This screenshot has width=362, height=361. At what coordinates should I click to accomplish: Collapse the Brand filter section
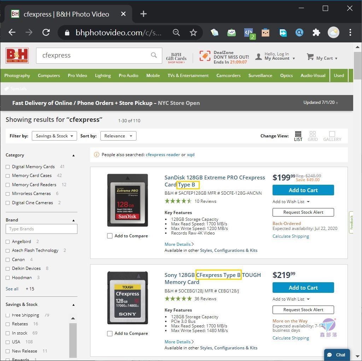74,220
